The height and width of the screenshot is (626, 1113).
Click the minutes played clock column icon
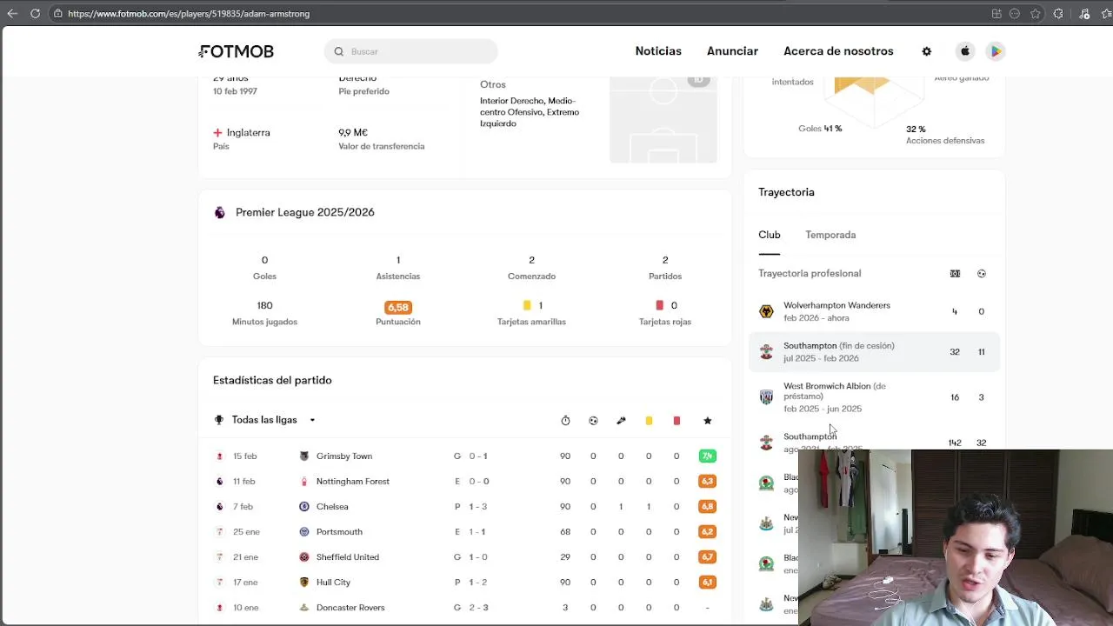[565, 421]
